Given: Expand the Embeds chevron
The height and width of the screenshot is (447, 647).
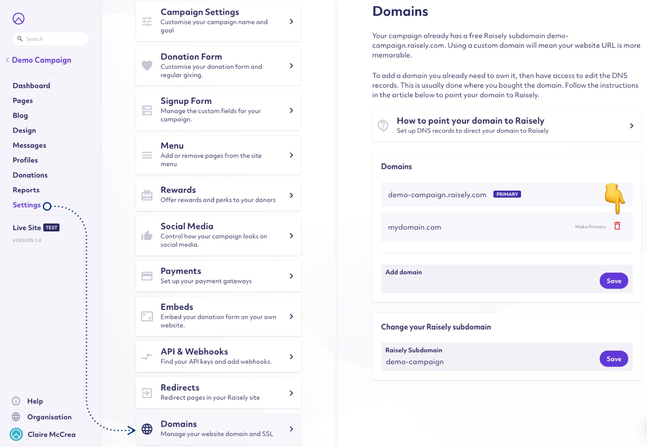Looking at the screenshot, I should [x=291, y=316].
